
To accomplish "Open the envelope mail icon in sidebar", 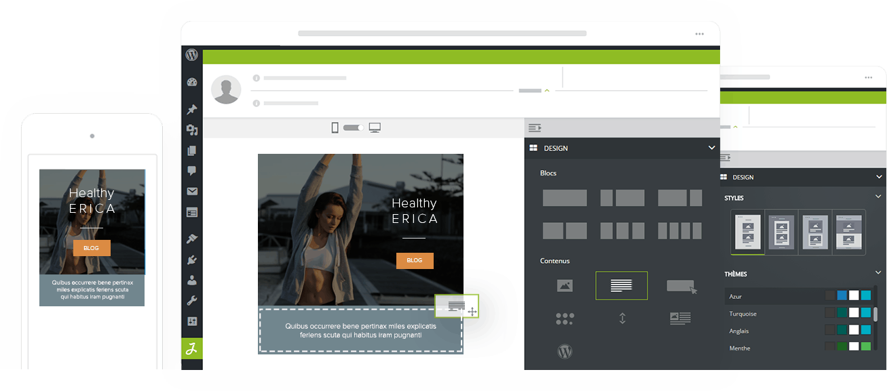I will [192, 192].
